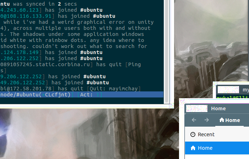The height and width of the screenshot is (159, 249).
Task: Click '[Quit: mayimchay]' quit message
Action: (114, 89)
